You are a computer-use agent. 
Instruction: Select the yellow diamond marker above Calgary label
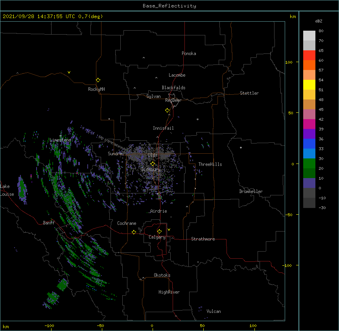(159, 232)
